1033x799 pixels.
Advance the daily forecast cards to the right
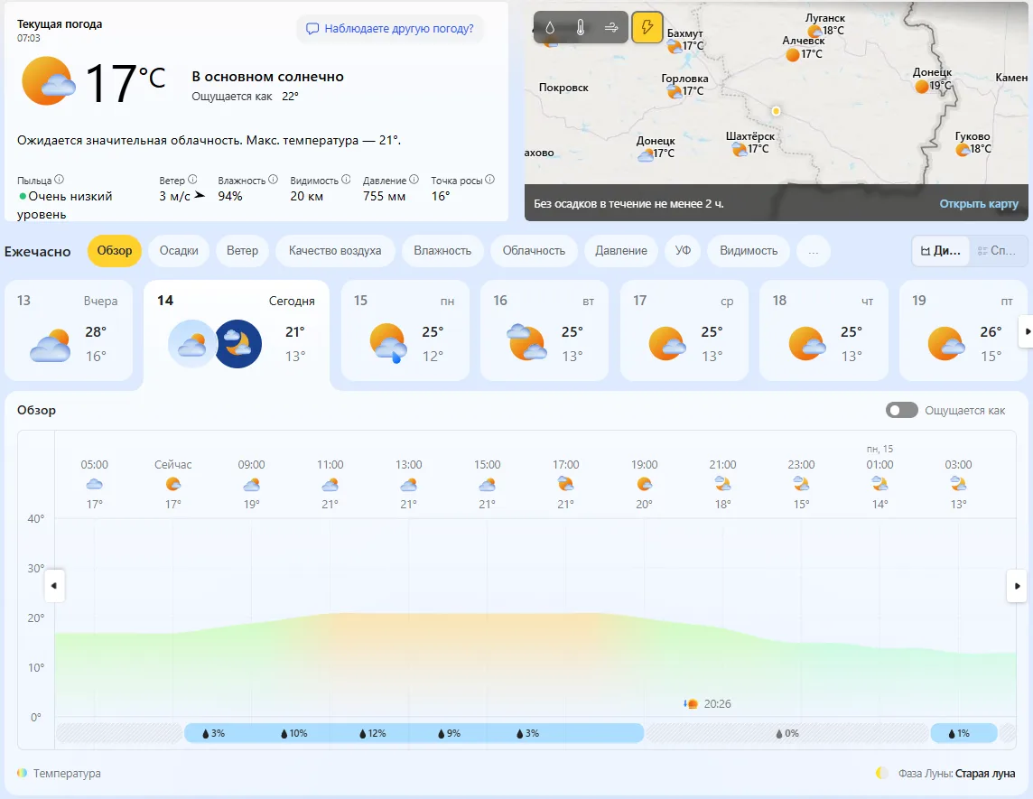[x=1026, y=332]
